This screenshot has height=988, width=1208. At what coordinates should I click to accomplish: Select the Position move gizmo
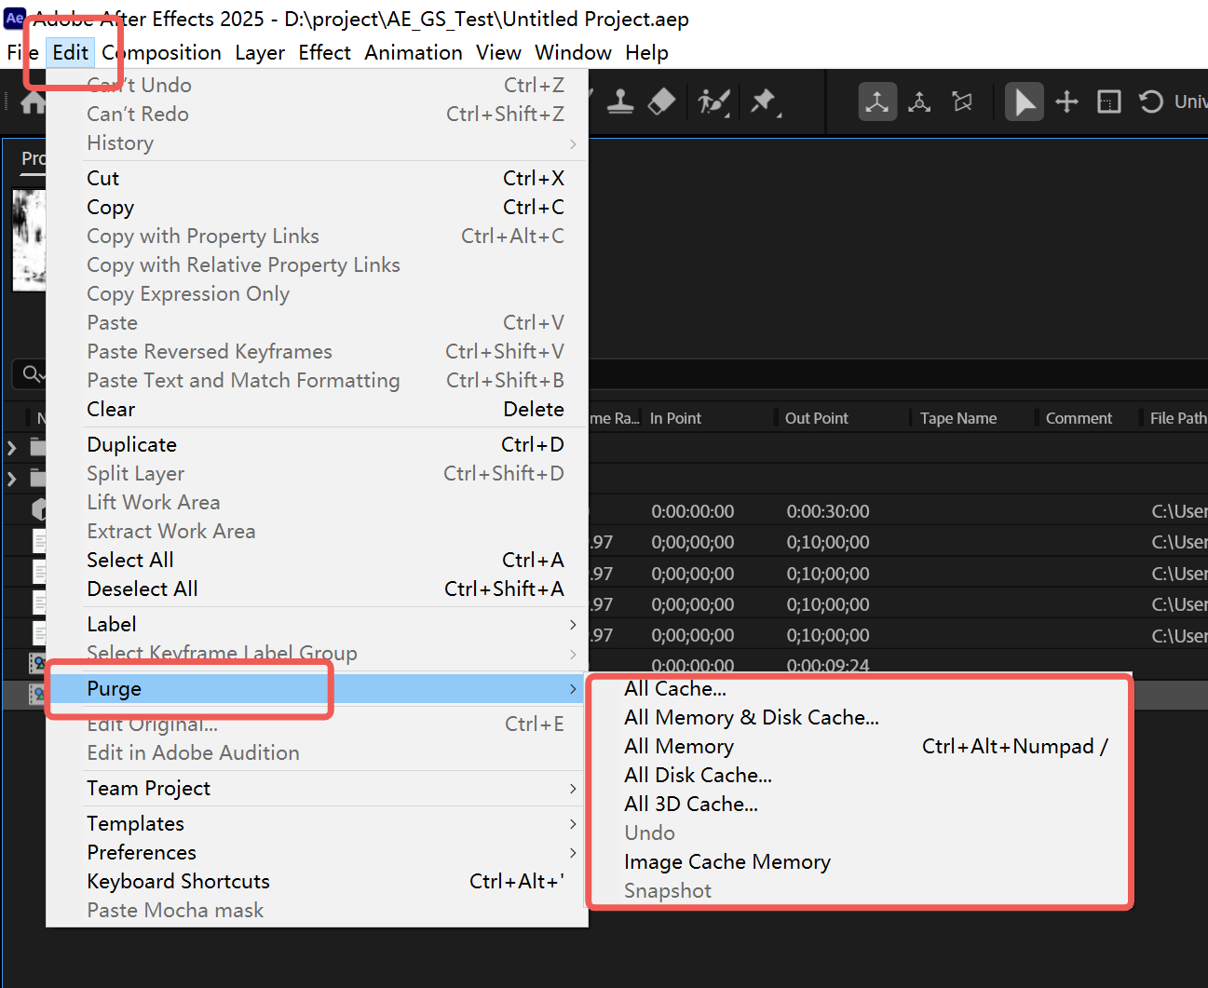tap(1067, 102)
